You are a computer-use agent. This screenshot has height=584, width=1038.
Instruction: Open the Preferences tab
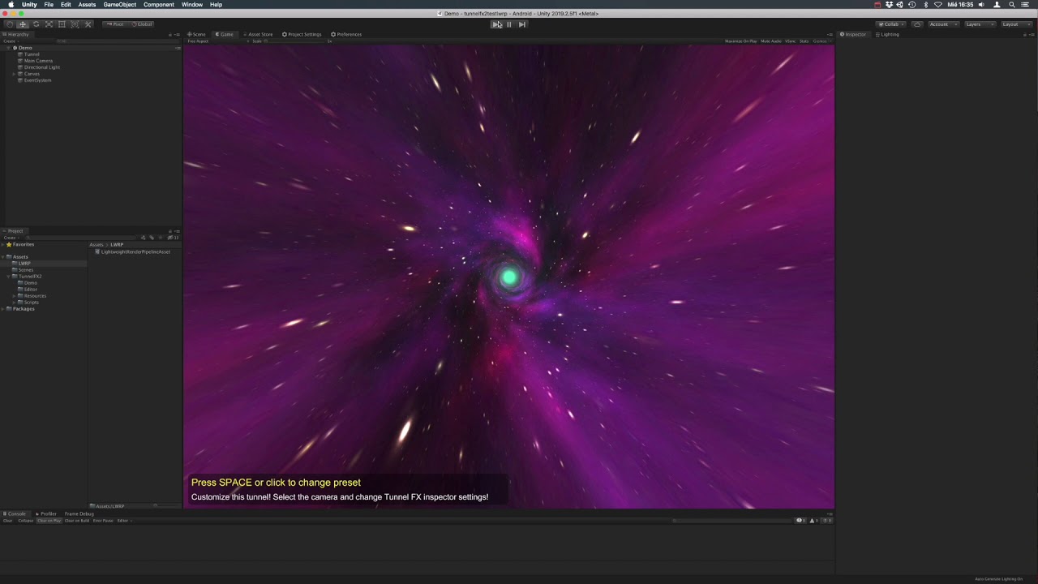[346, 34]
